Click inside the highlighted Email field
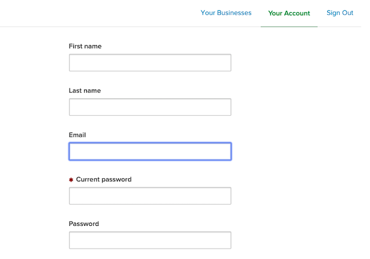The image size is (370, 259). (150, 151)
